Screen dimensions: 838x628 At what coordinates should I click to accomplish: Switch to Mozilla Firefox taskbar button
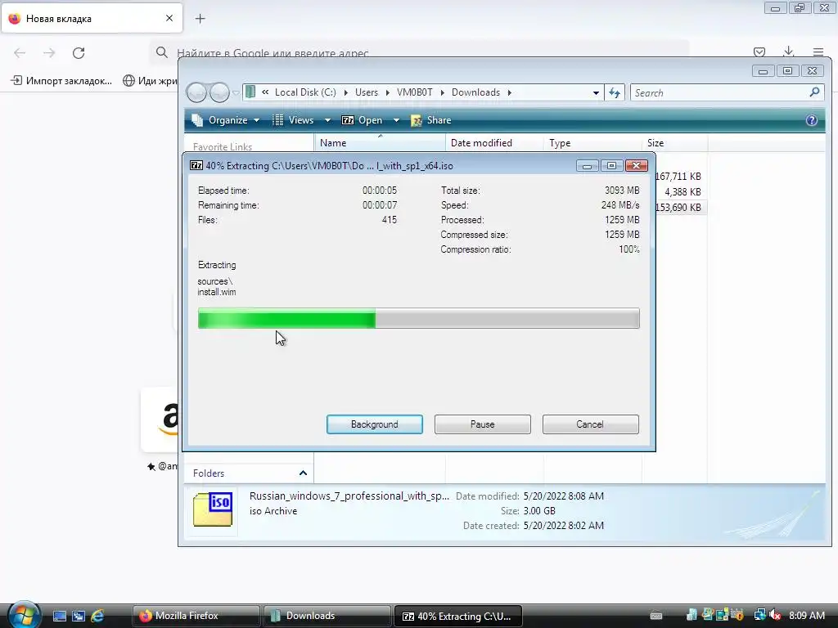(x=196, y=616)
